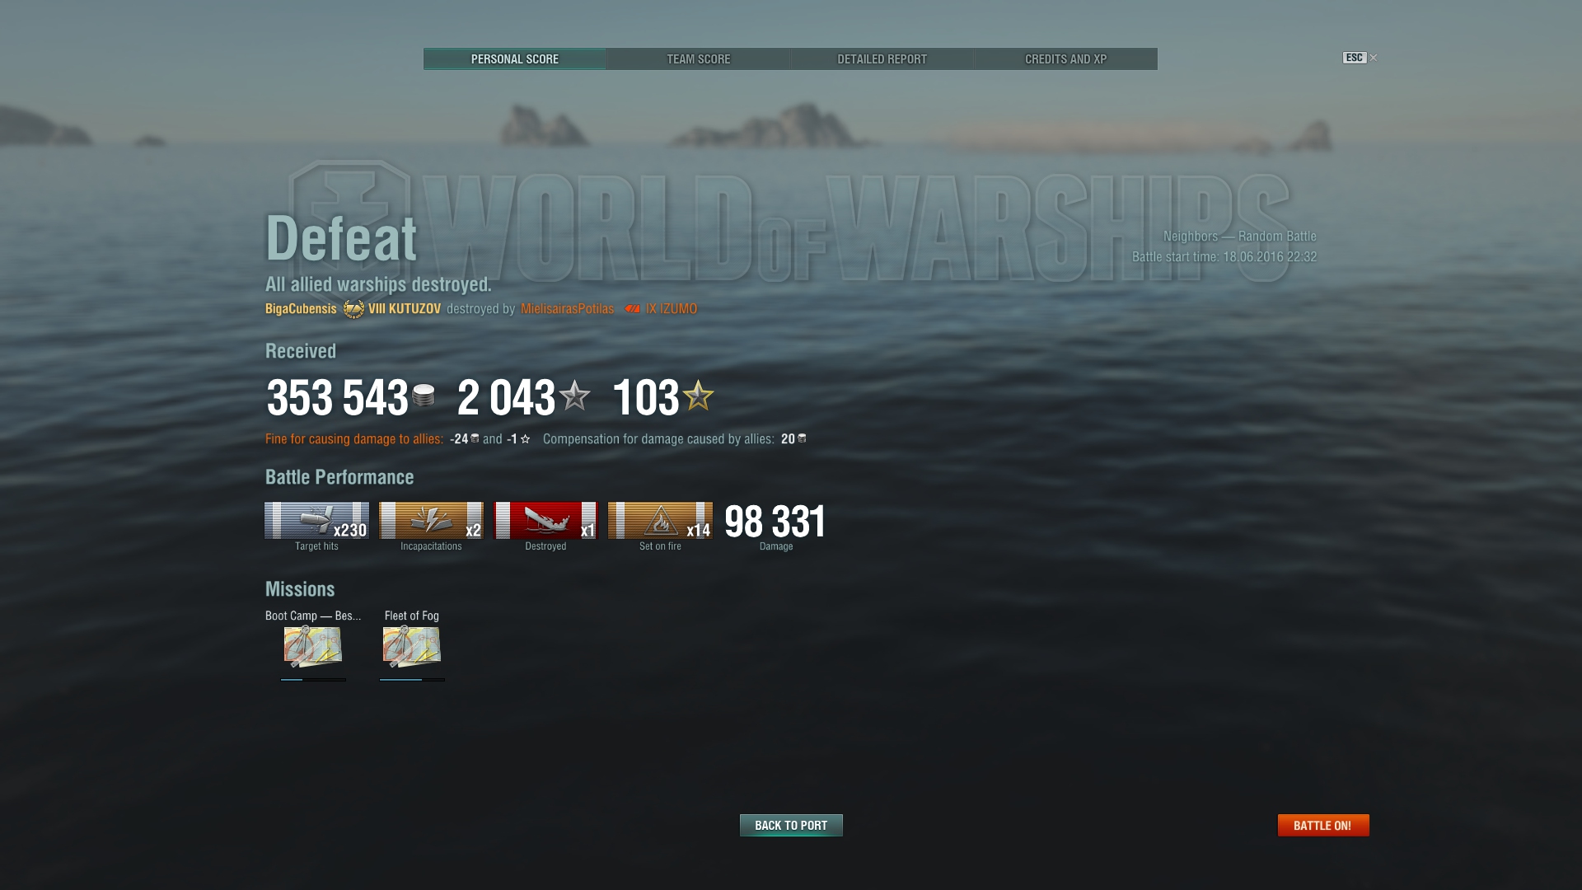The width and height of the screenshot is (1582, 890).
Task: Click the silver XP star icon
Action: [x=575, y=396]
